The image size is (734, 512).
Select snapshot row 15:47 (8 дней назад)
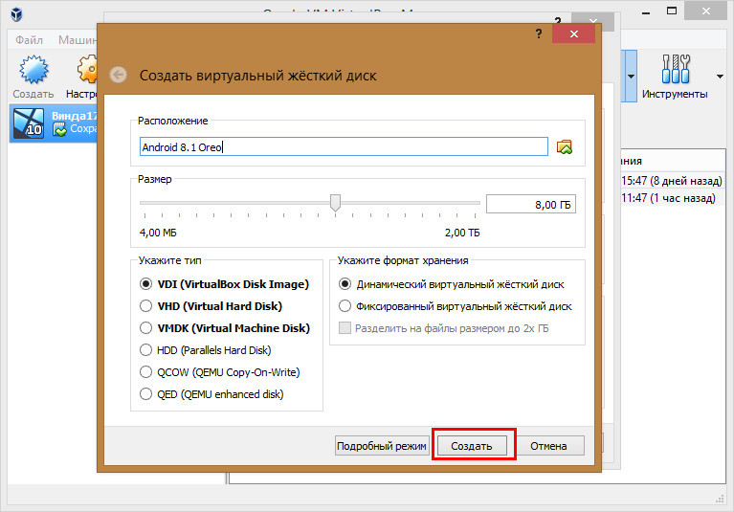[x=672, y=181]
